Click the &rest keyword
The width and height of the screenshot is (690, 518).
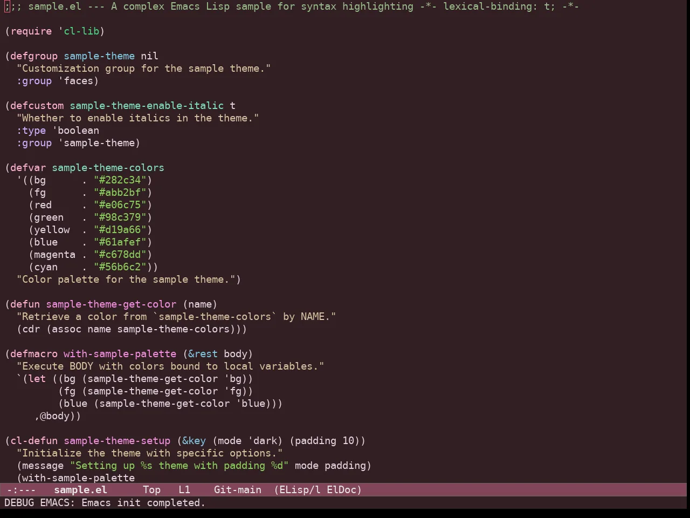[x=203, y=354]
